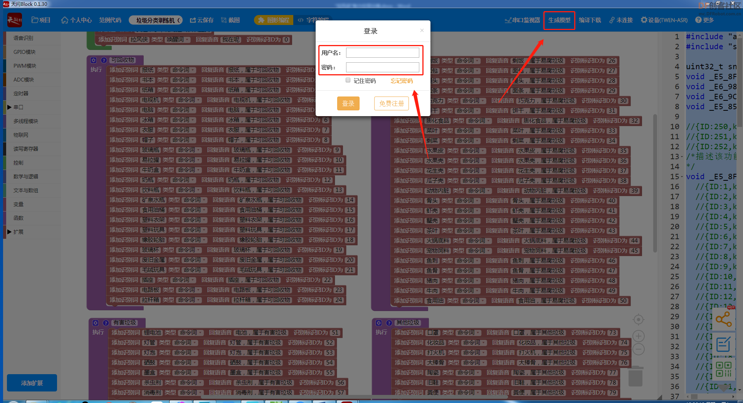Go to 个人中心 personal center
Viewport: 743px width, 403px height.
click(x=76, y=20)
